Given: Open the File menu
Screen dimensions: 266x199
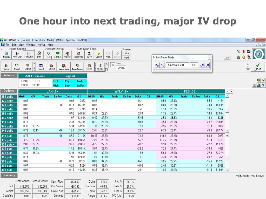Looking at the screenshot, I should (x=8, y=45).
